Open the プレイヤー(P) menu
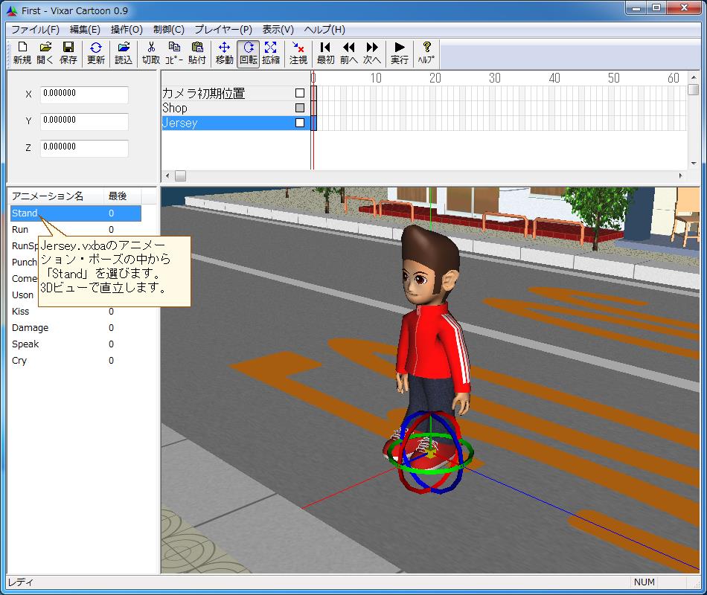Image resolution: width=707 pixels, height=595 pixels. click(x=223, y=30)
